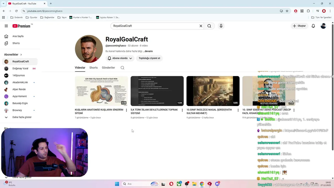
Task: Open options for İLK TÜRK İSLAM video
Action: (182, 110)
